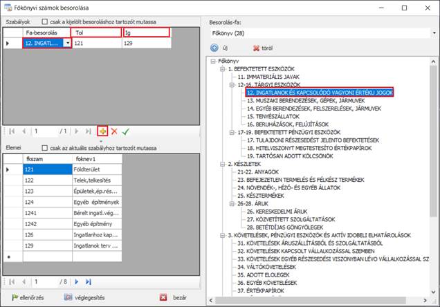Screen dimensions: 440x307
Task: Select 21-22. ANYAGOK tree item
Action: (258, 172)
